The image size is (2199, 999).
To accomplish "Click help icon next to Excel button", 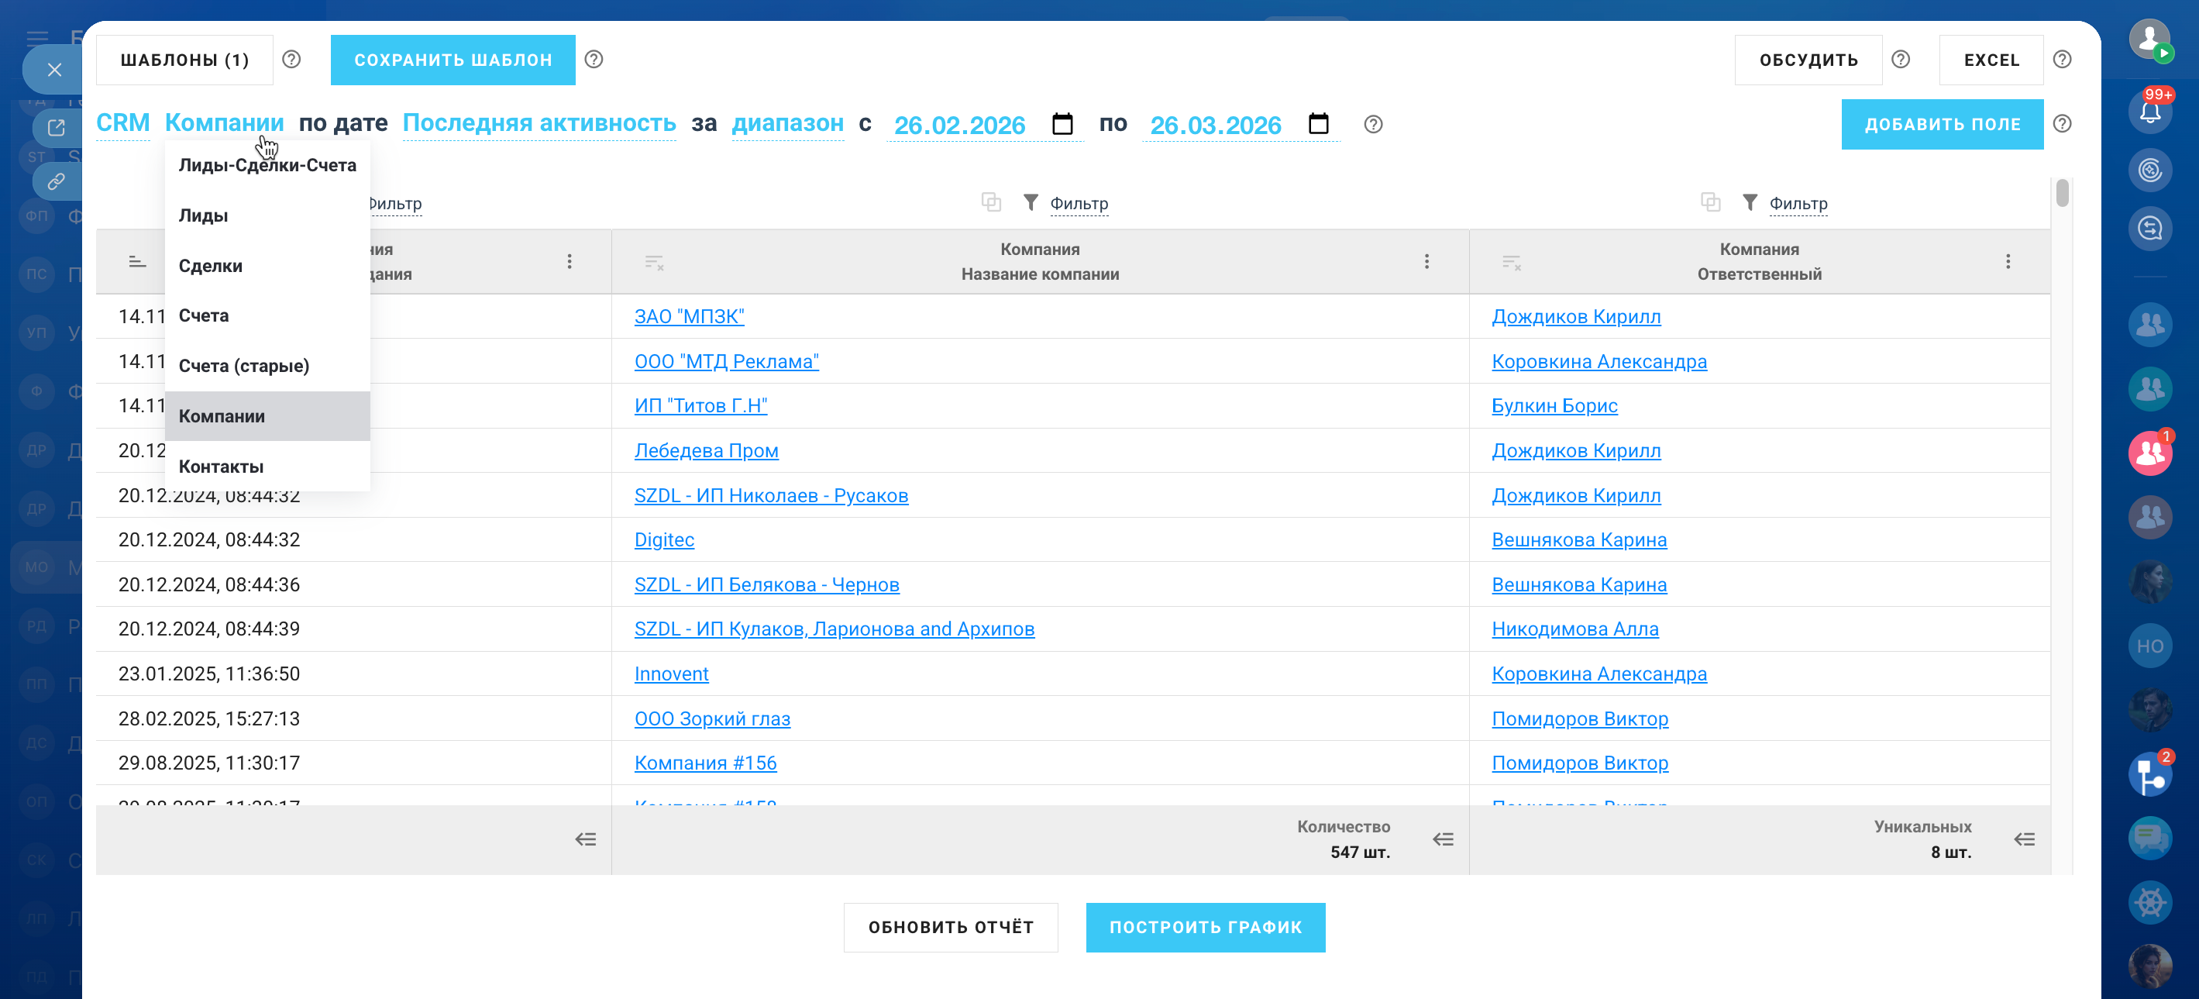I will tap(2062, 60).
